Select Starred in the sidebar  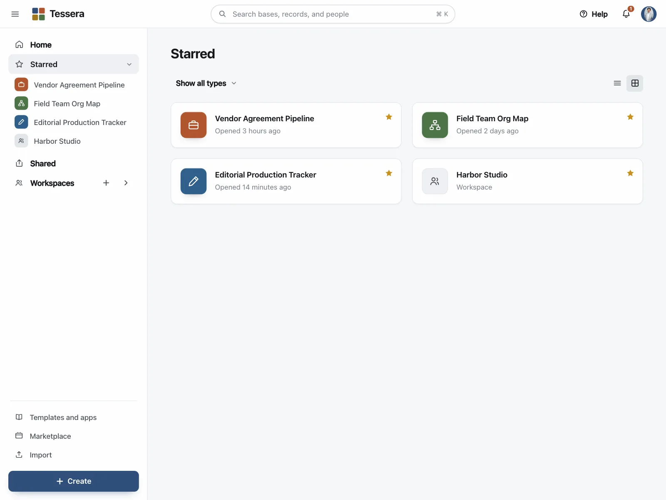point(74,64)
